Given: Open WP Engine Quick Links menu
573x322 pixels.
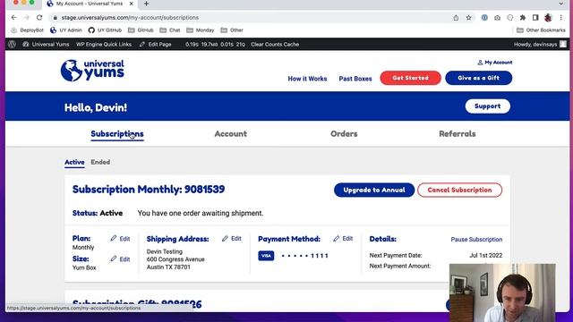Looking at the screenshot, I should click(104, 44).
